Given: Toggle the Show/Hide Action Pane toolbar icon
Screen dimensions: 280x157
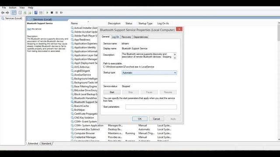Looking at the screenshot, I should [41, 13].
